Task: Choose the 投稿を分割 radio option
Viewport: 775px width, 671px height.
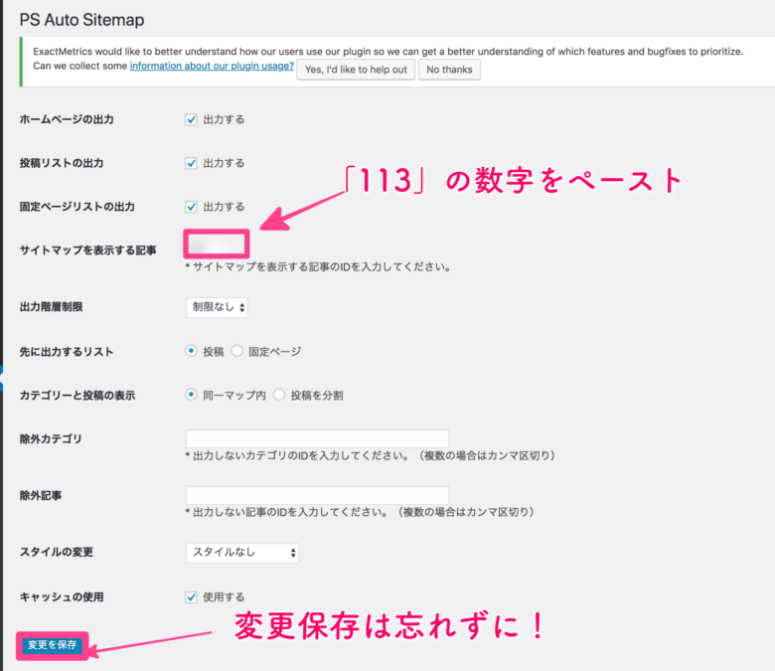Action: 279,395
